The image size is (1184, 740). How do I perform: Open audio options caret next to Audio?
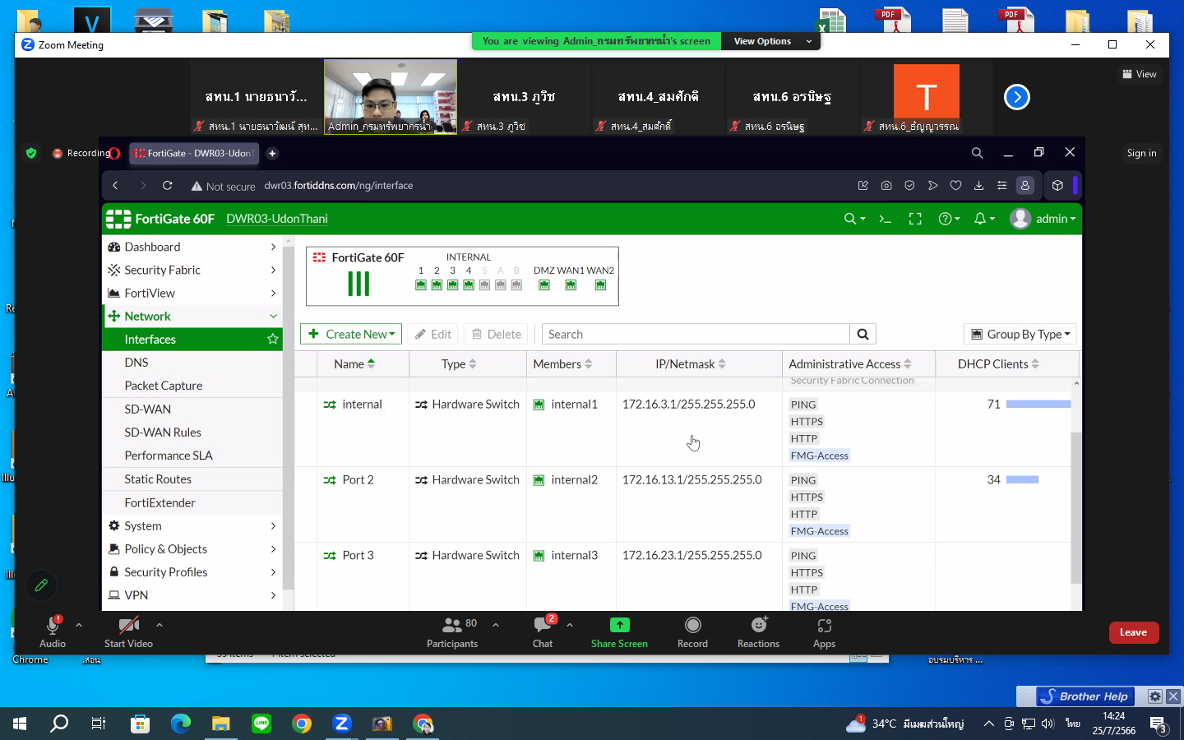click(x=79, y=625)
